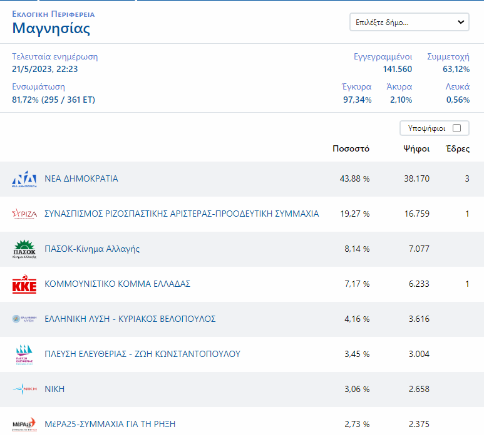Open the ΝΙΚΗ party name link
The height and width of the screenshot is (439, 484).
(x=54, y=389)
